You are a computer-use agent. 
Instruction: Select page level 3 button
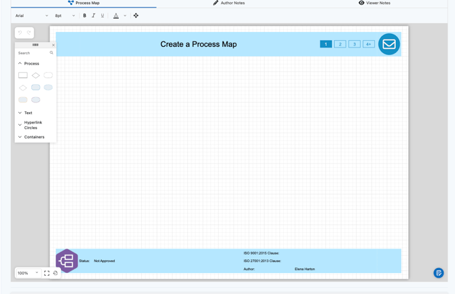pyautogui.click(x=354, y=44)
